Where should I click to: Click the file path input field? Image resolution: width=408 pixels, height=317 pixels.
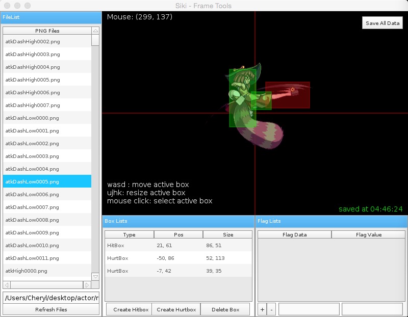51,298
